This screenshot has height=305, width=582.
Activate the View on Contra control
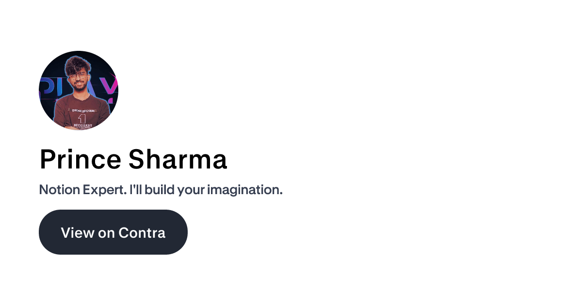[113, 232]
